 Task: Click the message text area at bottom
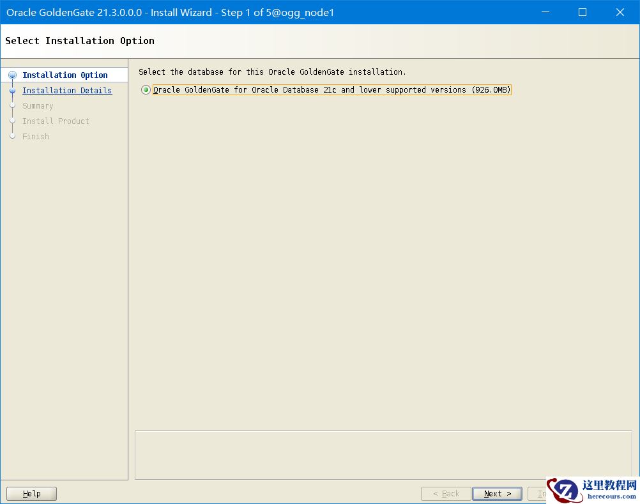(x=383, y=455)
